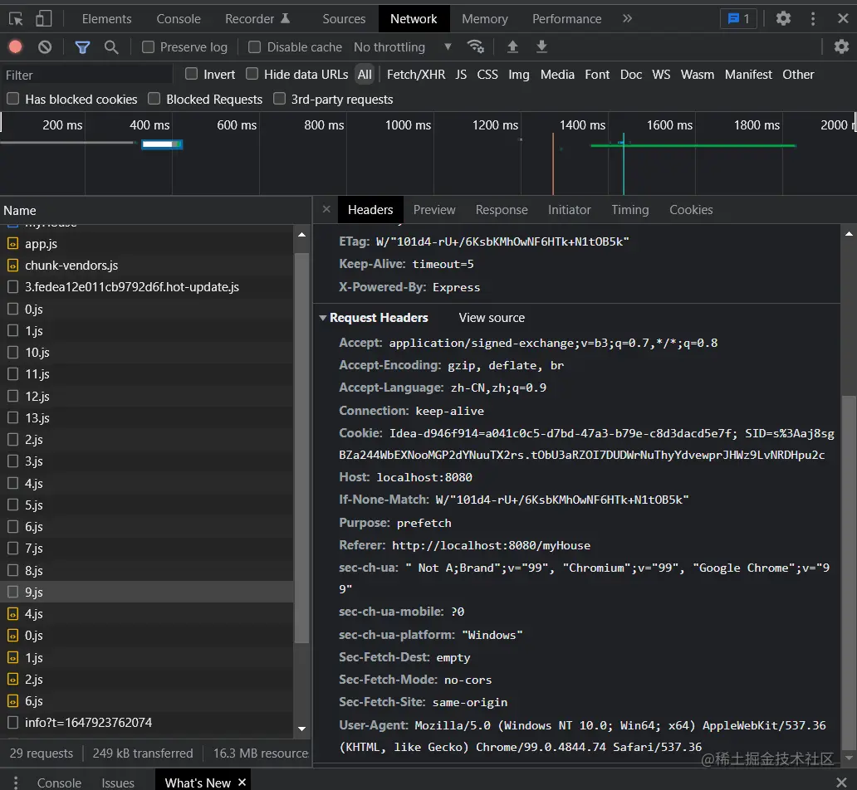
Task: Check the Disable cache option
Action: 255,47
